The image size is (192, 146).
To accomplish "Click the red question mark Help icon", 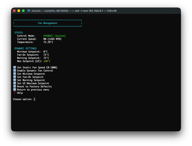I will 14,93.
